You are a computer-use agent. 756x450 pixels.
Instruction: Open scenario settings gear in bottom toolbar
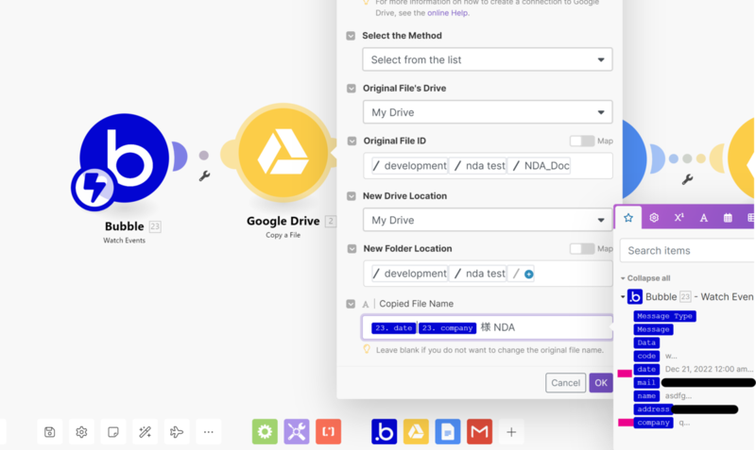[x=81, y=432]
